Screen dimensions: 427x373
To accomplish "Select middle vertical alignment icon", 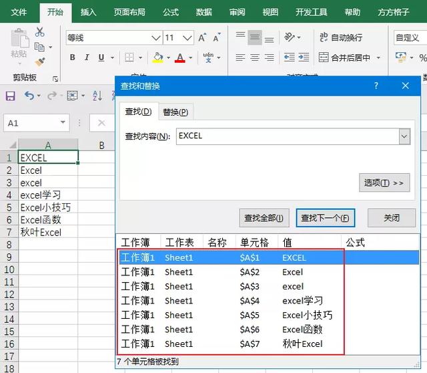I will [x=255, y=37].
